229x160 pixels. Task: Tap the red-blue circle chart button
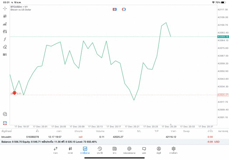pos(124,9)
